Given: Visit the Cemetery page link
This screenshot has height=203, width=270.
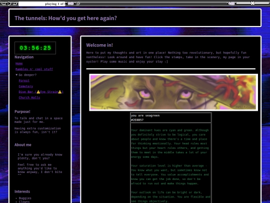Looking at the screenshot, I should 26,86.
